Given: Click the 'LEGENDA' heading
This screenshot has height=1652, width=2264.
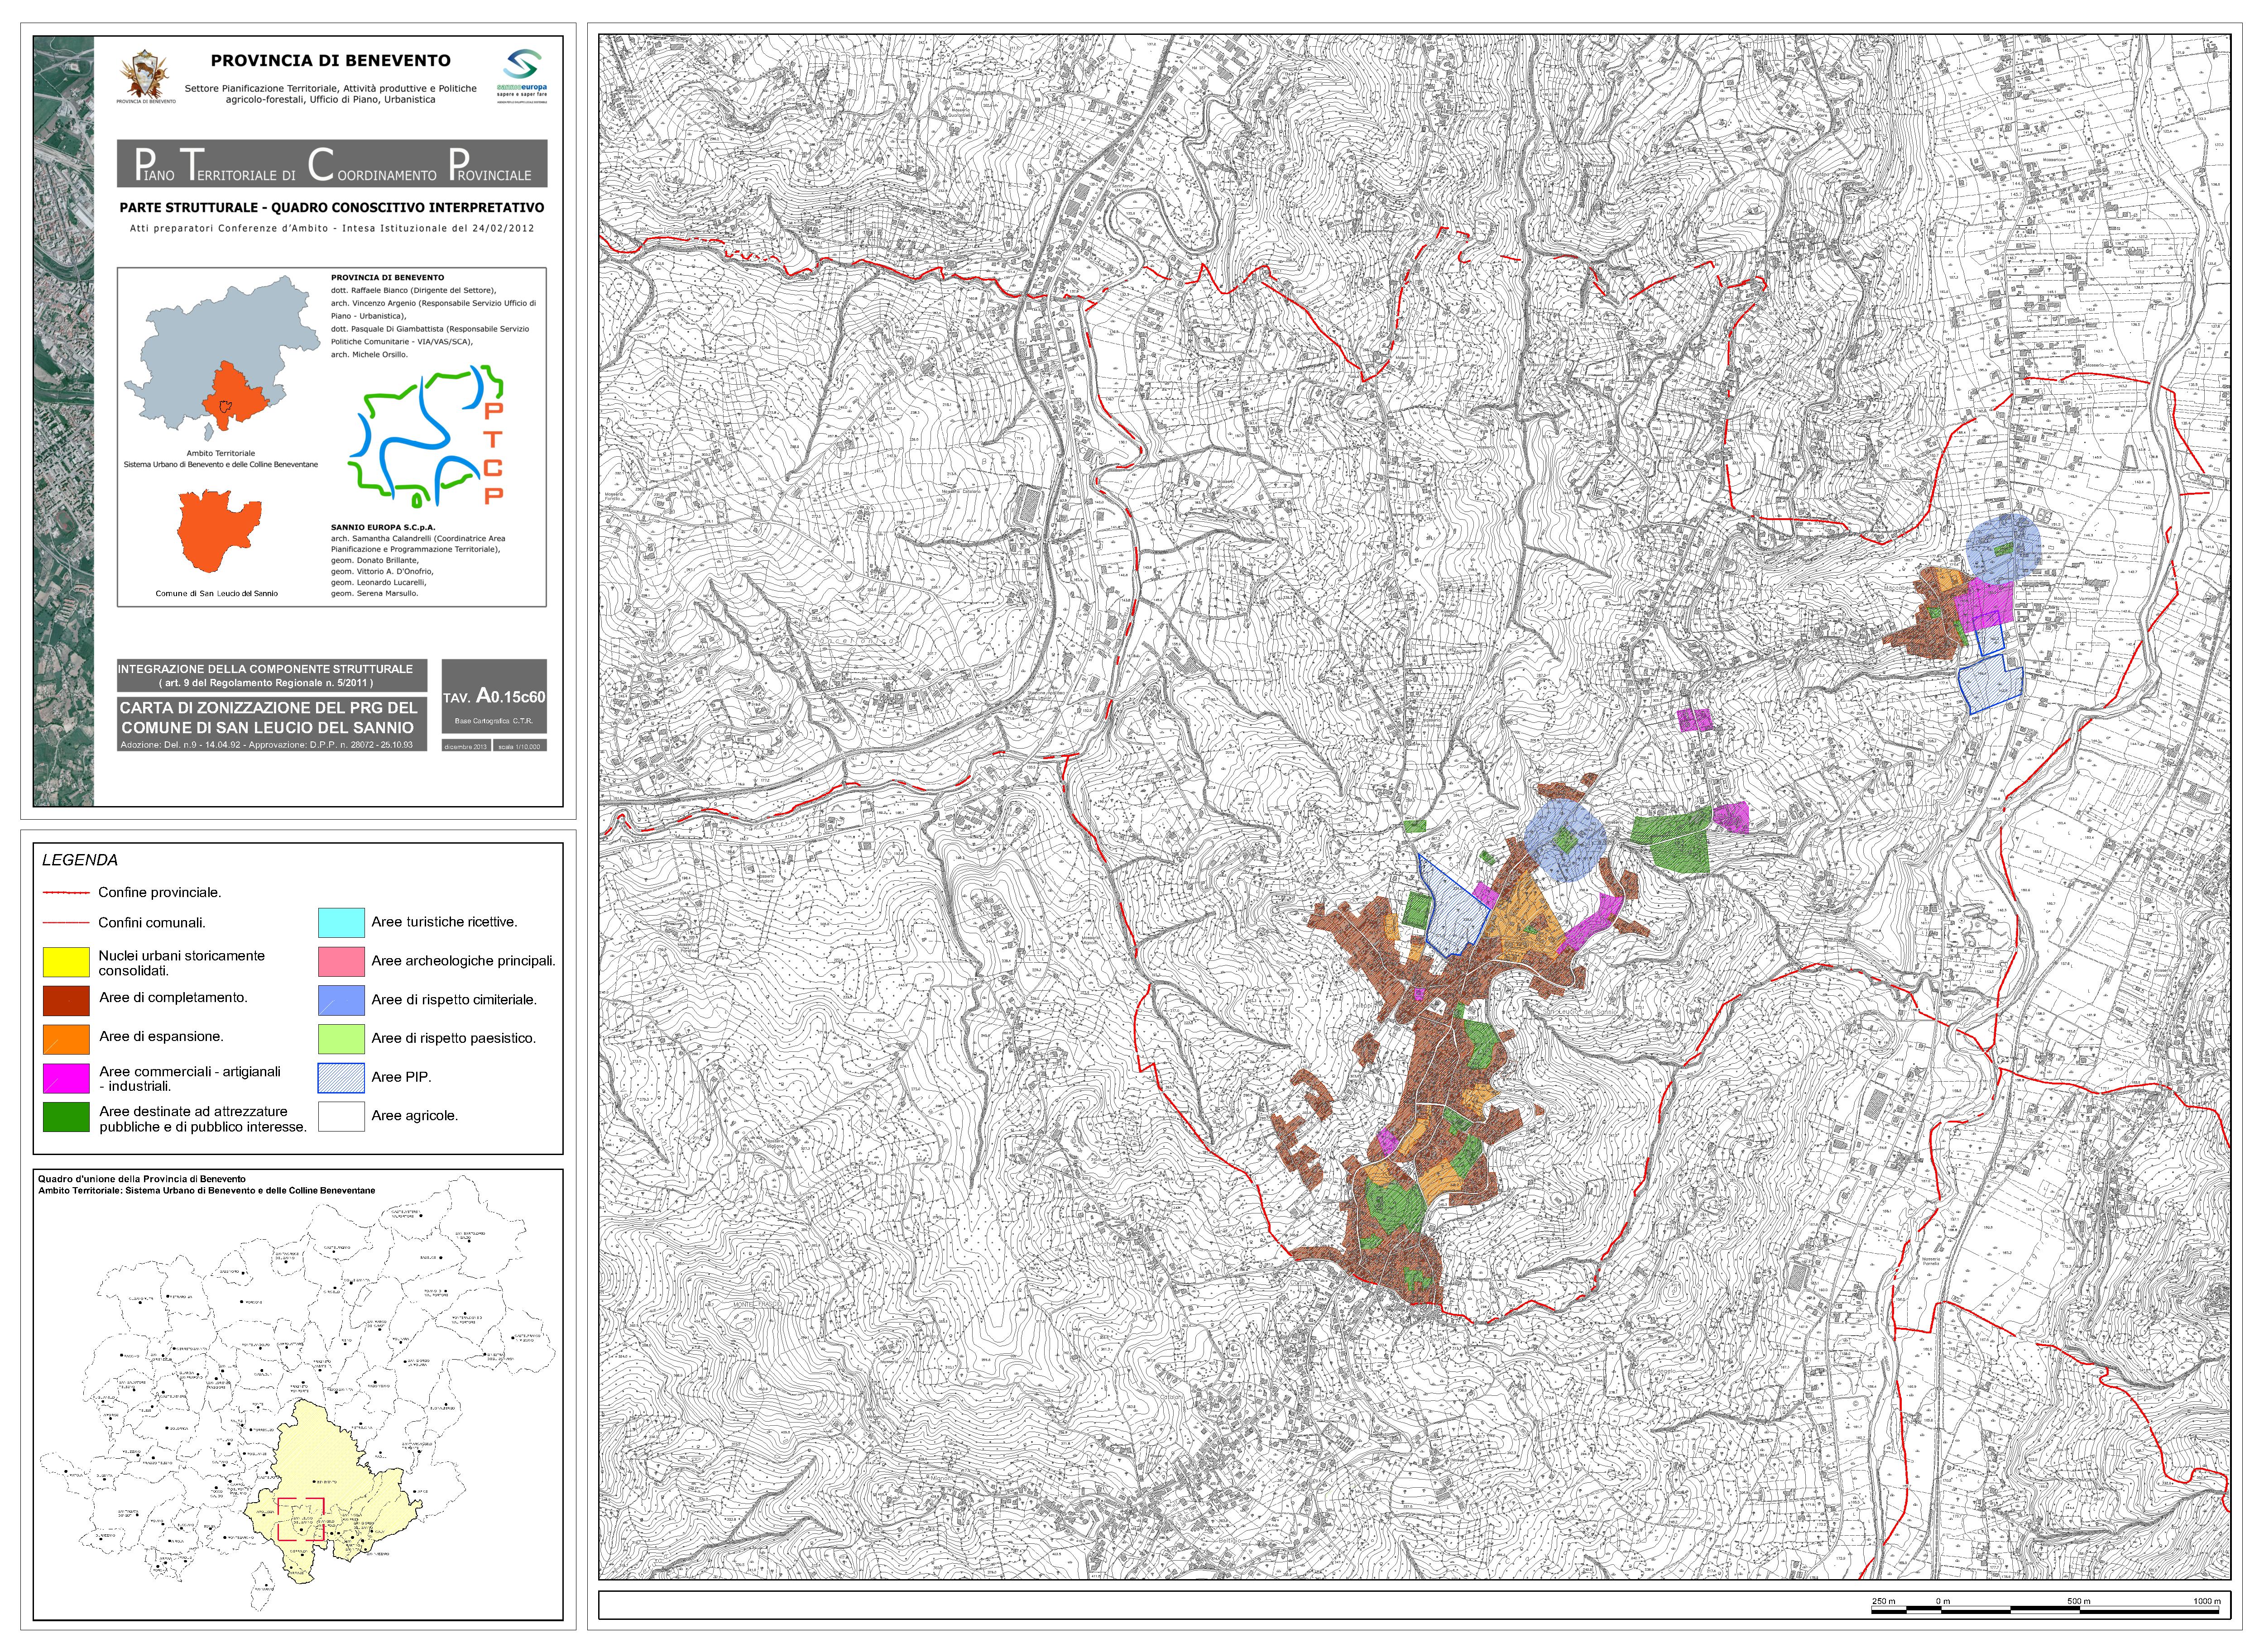Looking at the screenshot, I should pyautogui.click(x=80, y=860).
